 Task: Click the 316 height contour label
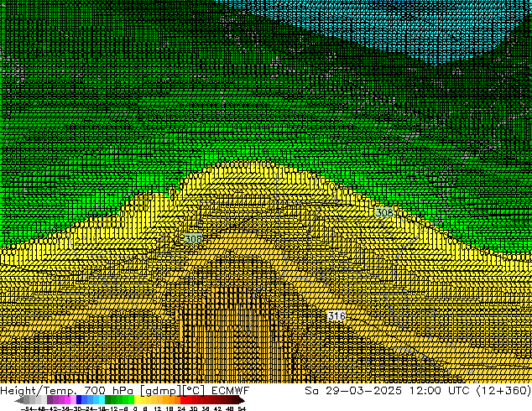coord(336,316)
